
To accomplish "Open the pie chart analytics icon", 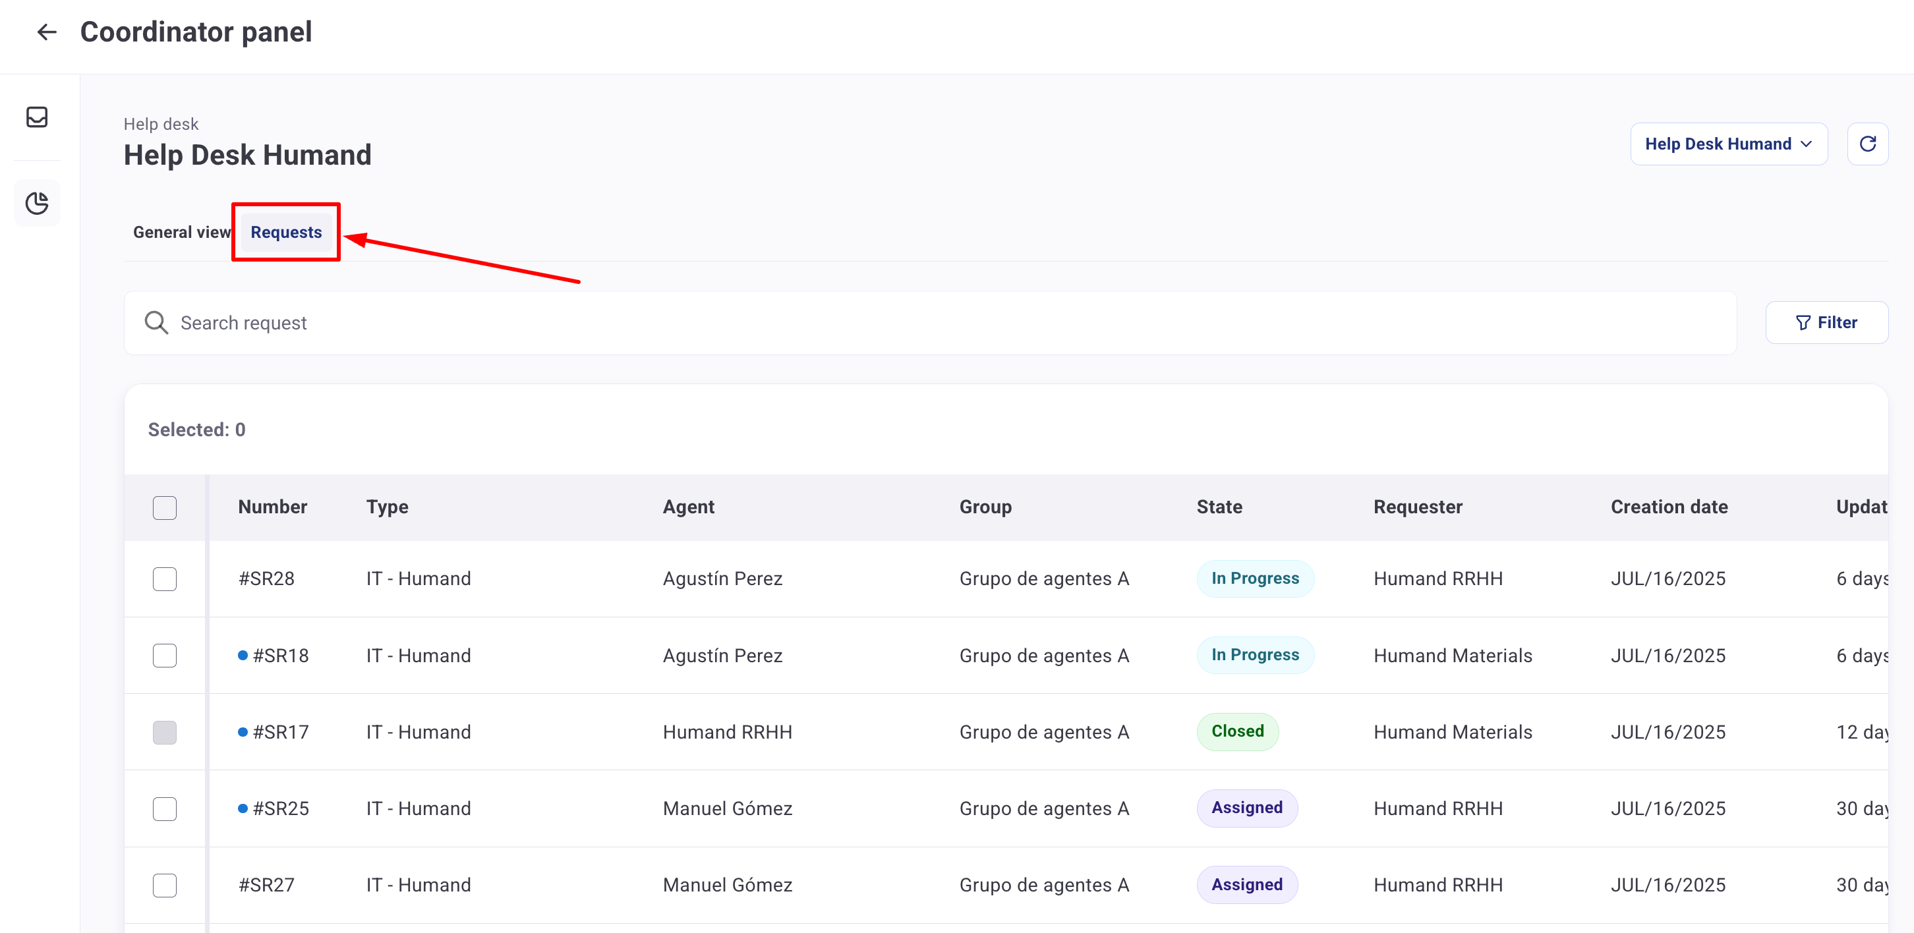I will click(37, 203).
